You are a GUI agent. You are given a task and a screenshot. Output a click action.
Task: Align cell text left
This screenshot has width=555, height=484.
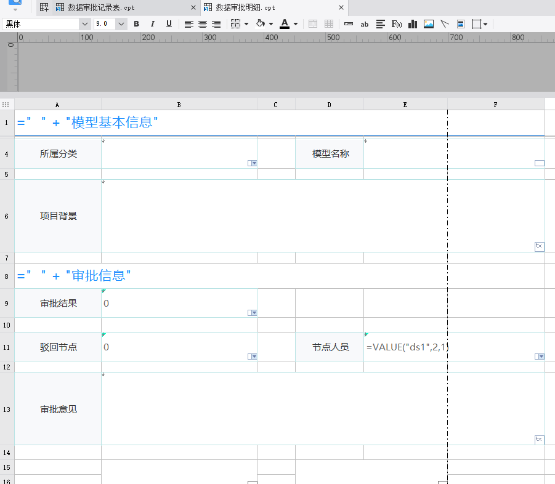click(x=188, y=24)
